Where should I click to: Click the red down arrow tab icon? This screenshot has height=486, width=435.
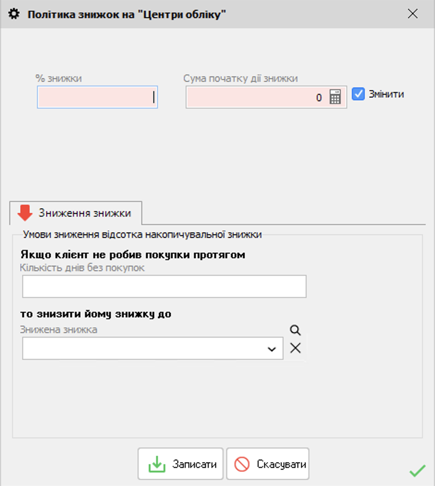25,213
